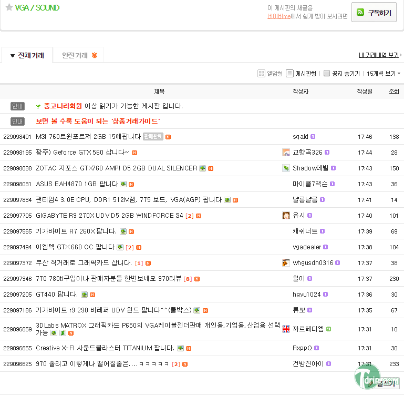Open post MSI 760트윈프로져 2GB 15에팝니다
Screen dimensions: 404x395
[x=88, y=136]
